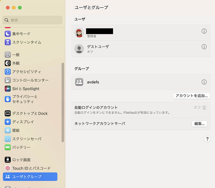Select the プライバシーとセキュリティ hand icon
Viewport: 215px width, 188px height.
[x=8, y=99]
